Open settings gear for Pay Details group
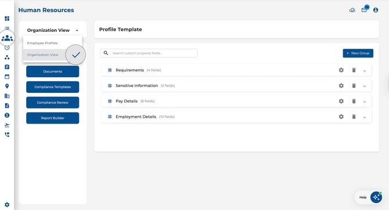 (x=341, y=101)
